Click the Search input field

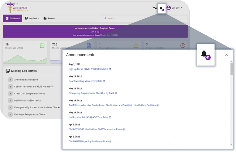(144, 18)
